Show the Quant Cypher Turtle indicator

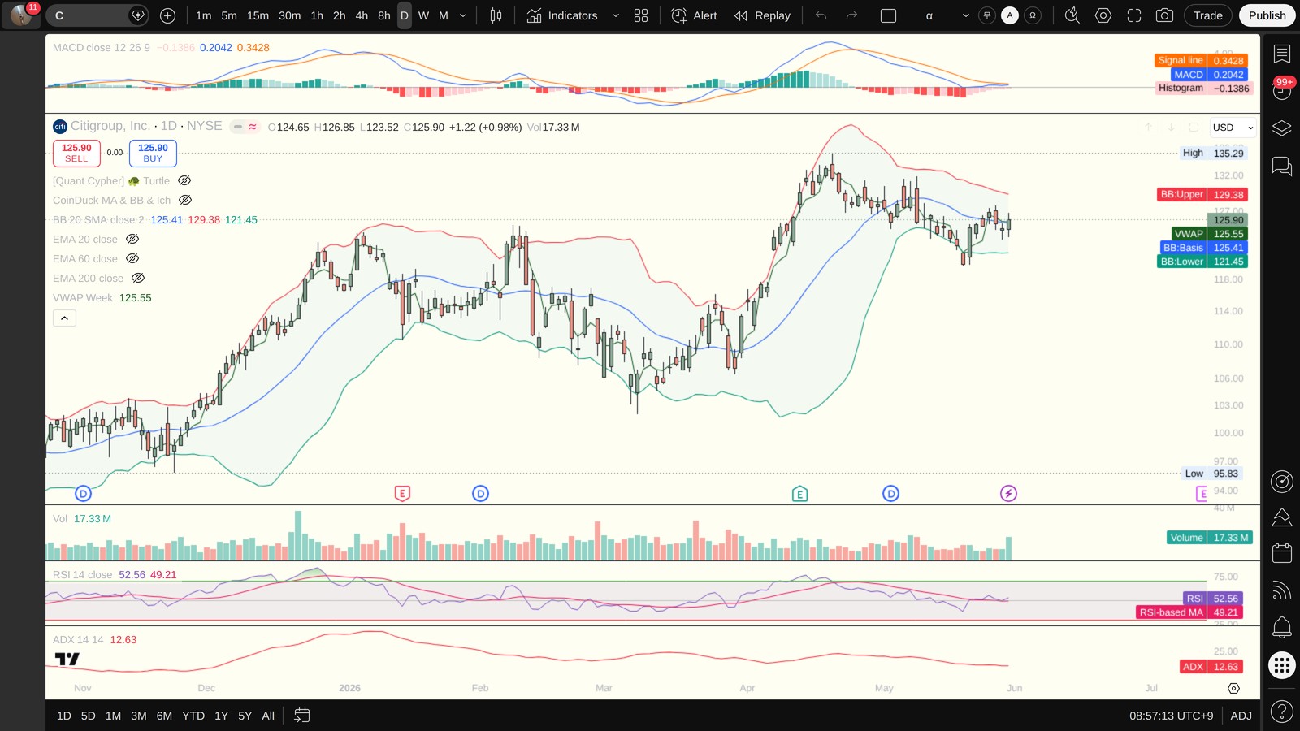click(184, 181)
